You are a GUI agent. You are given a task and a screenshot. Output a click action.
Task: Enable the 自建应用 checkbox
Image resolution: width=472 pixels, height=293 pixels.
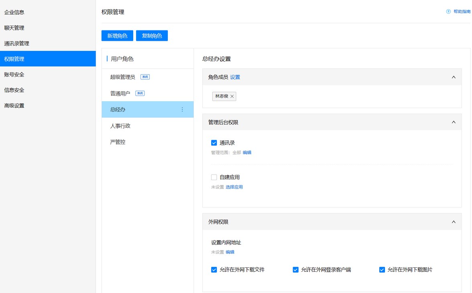(x=214, y=177)
